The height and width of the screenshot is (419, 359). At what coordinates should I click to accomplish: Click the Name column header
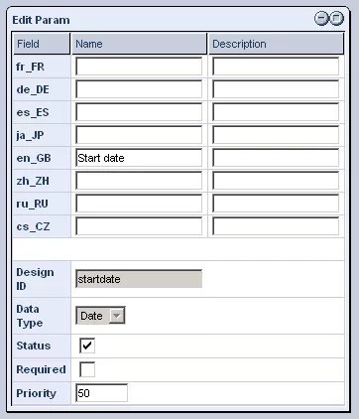pyautogui.click(x=139, y=44)
